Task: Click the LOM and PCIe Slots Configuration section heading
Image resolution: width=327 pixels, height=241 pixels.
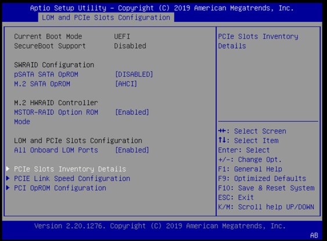Action: point(78,141)
